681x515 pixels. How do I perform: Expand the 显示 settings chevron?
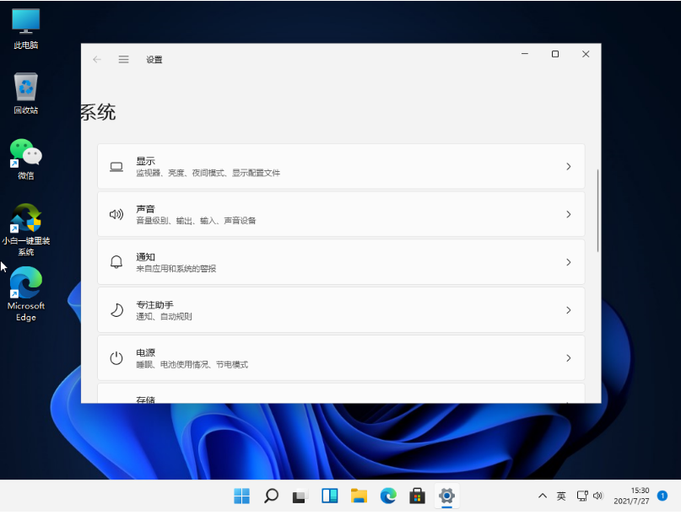coord(569,167)
